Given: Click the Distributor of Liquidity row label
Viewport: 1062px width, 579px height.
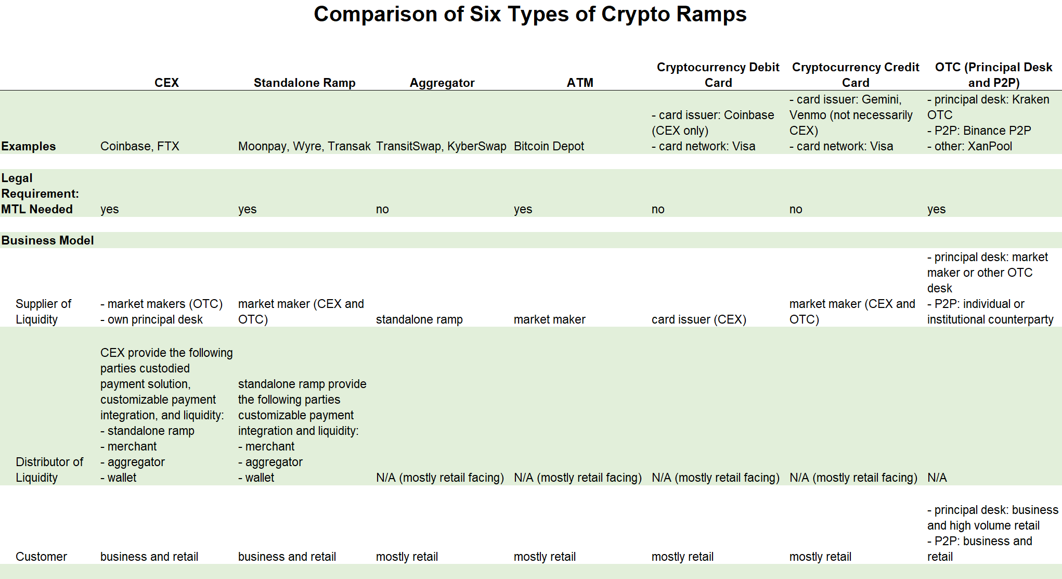Looking at the screenshot, I should (49, 470).
